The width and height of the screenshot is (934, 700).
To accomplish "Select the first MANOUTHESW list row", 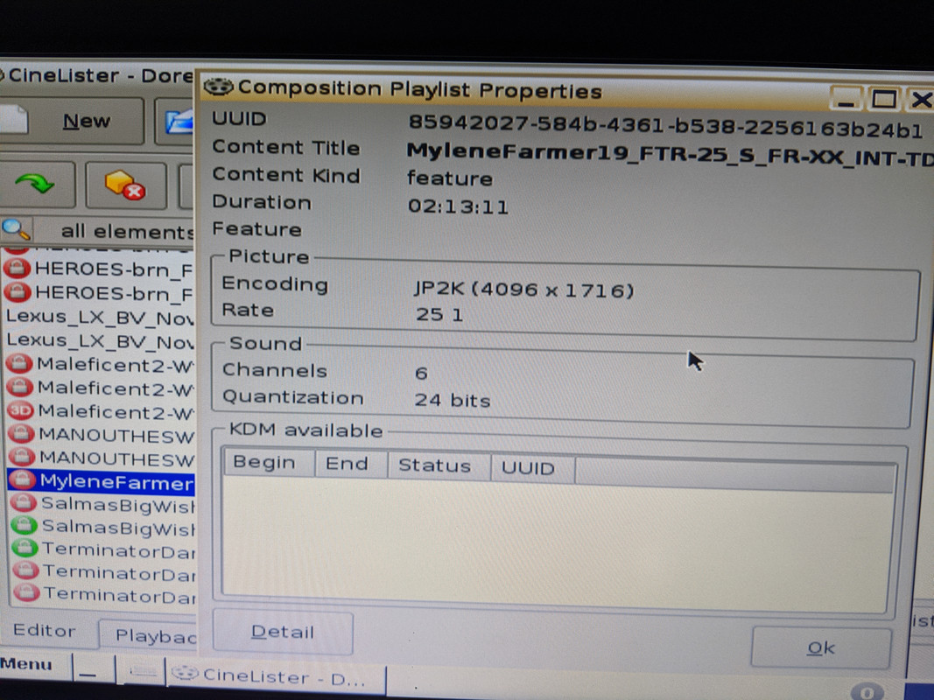I will pos(101,435).
